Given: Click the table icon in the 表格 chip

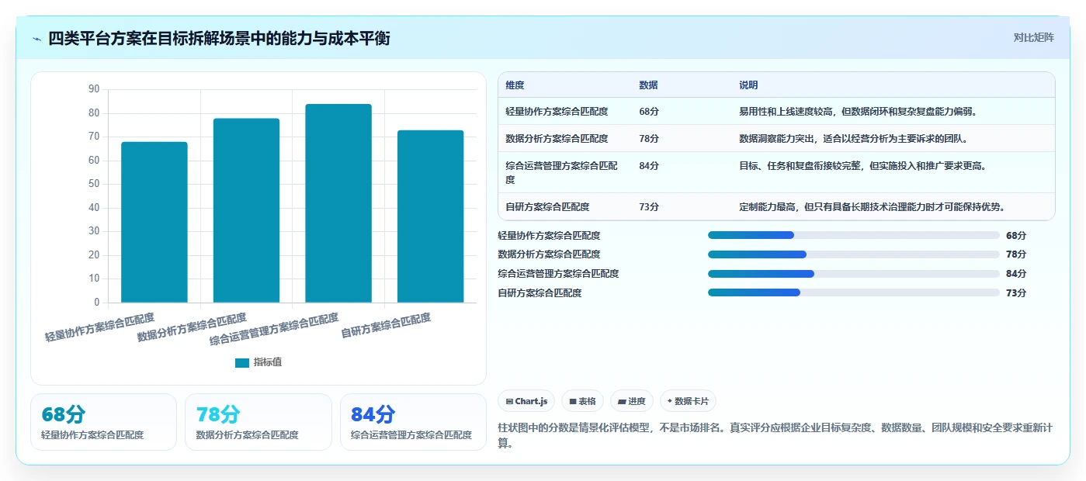Looking at the screenshot, I should 573,401.
